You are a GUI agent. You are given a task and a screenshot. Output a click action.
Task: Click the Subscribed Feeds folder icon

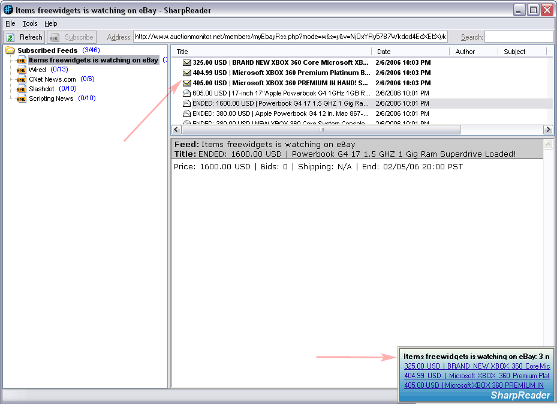point(10,50)
